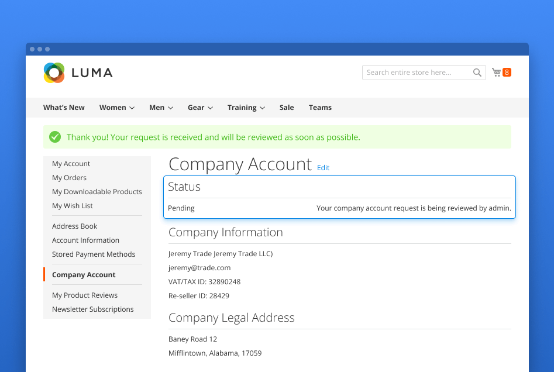Click Stored Payment Methods
Viewport: 554px width, 372px height.
coord(94,254)
